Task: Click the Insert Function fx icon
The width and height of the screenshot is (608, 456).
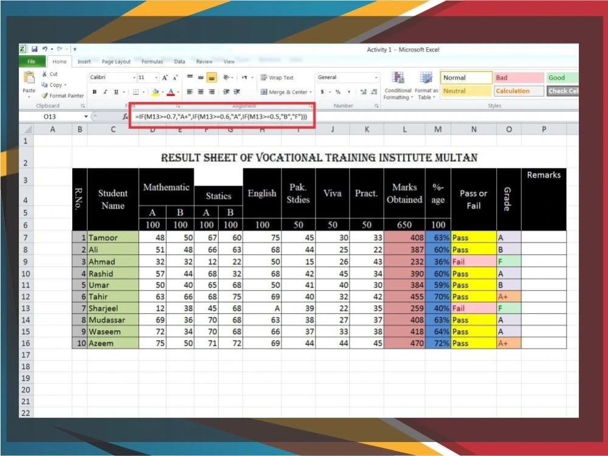Action: tap(125, 116)
